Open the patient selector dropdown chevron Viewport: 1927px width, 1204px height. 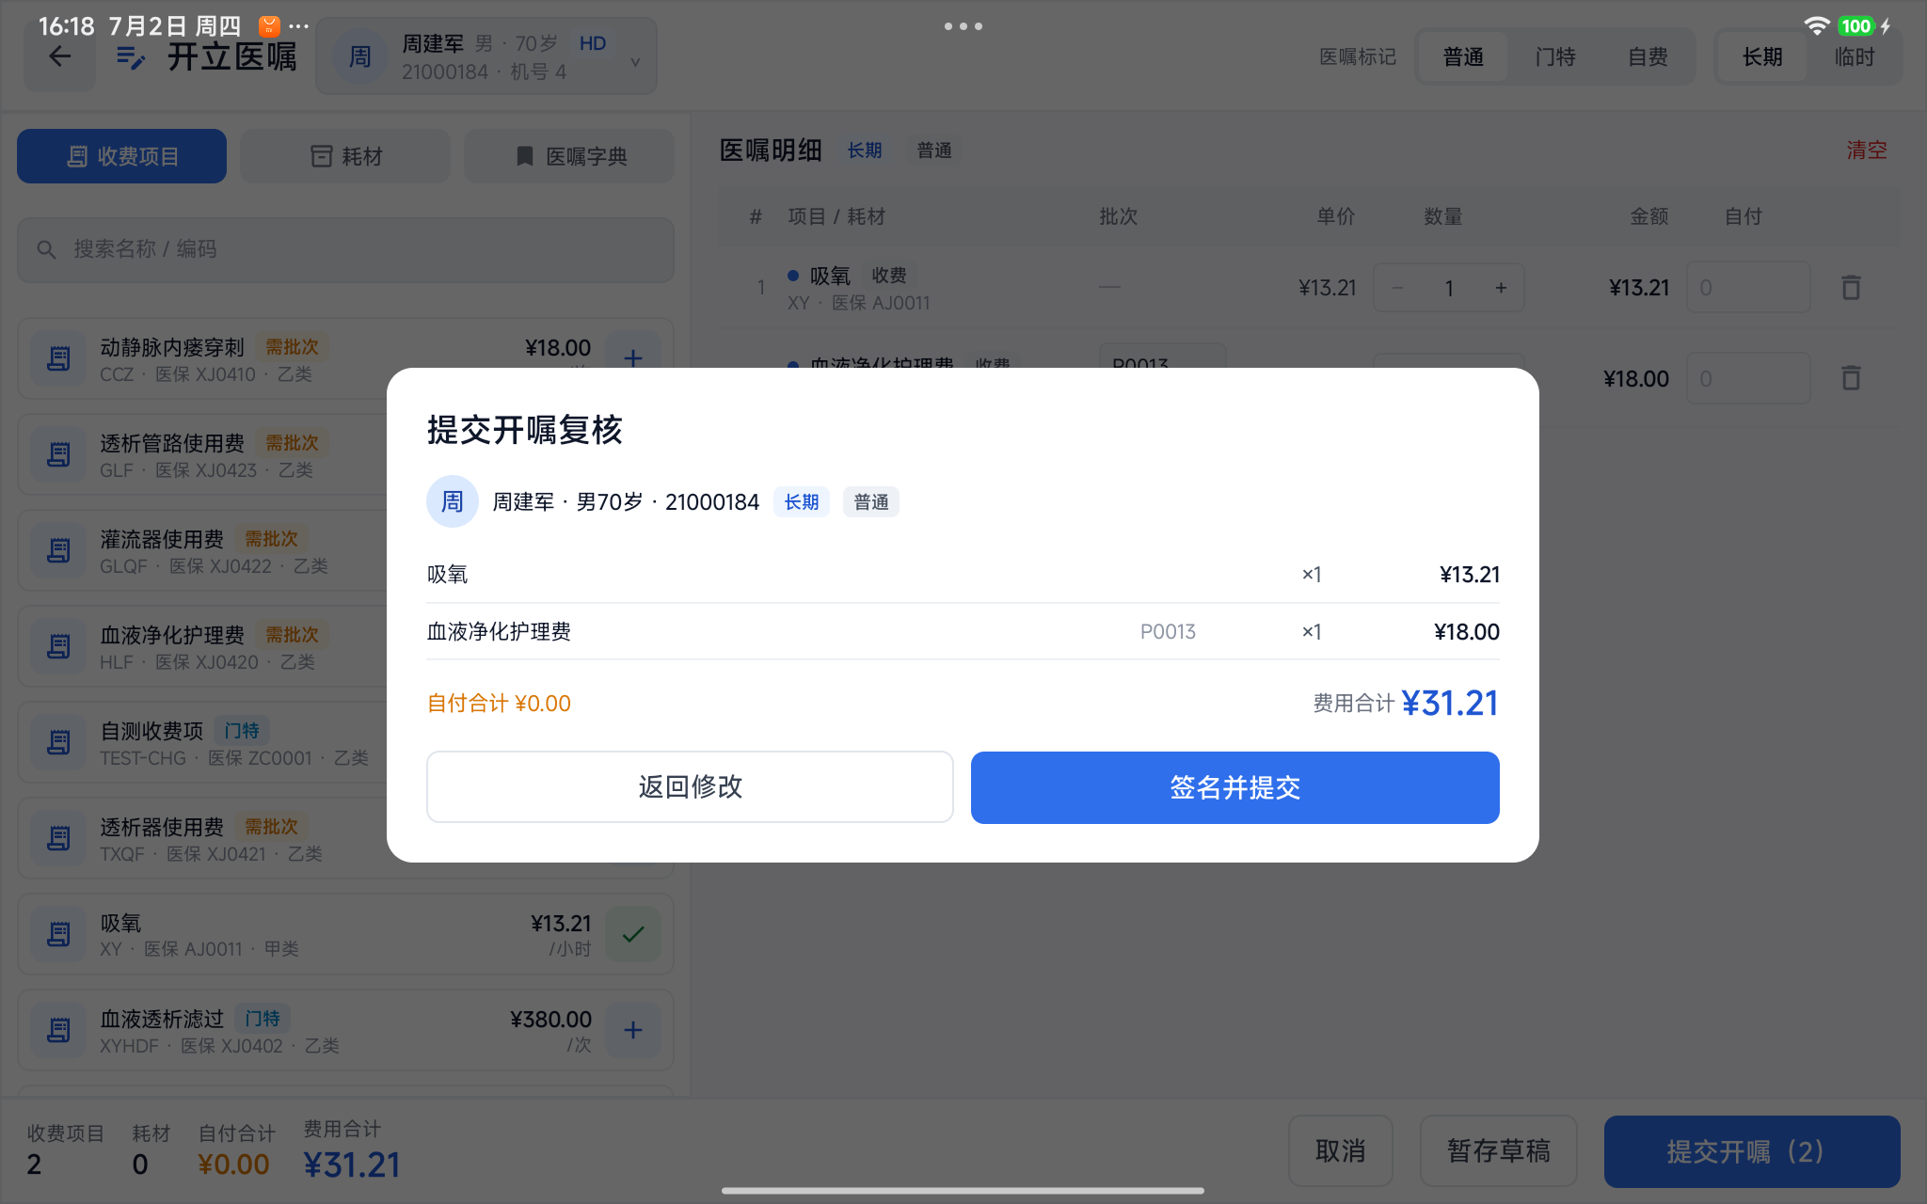(635, 62)
